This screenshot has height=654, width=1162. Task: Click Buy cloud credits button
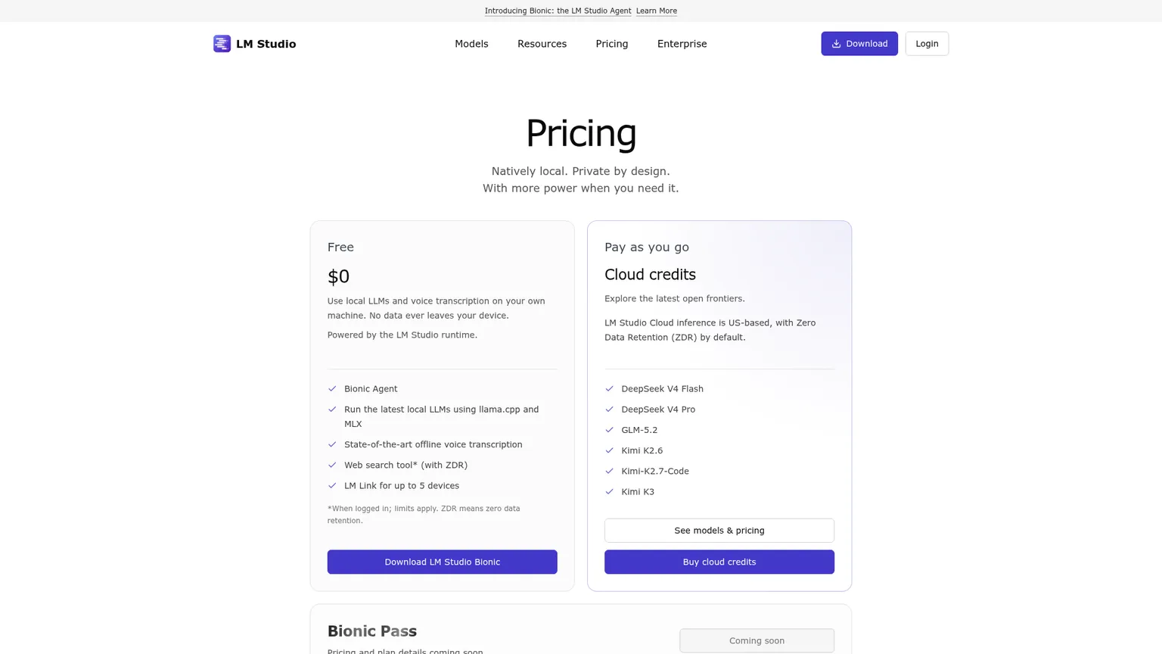tap(719, 562)
